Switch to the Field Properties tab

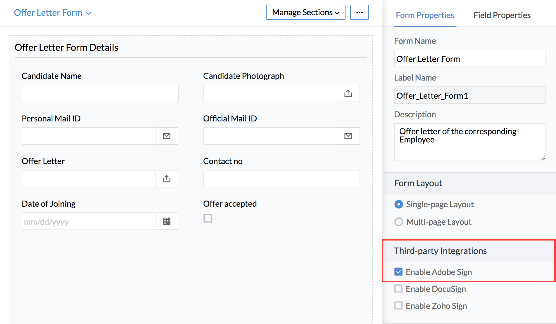pyautogui.click(x=502, y=15)
